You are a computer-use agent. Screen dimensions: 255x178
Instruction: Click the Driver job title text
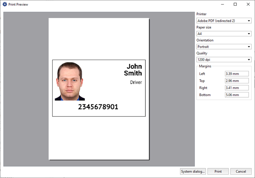[136, 82]
